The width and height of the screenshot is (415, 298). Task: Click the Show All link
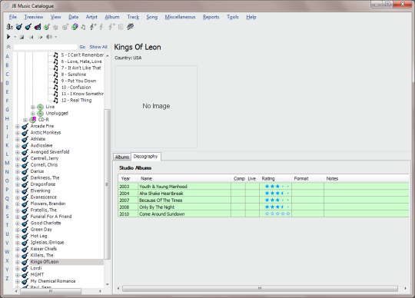98,47
